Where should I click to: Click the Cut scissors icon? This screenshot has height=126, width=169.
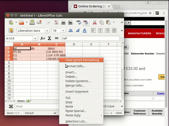(95, 22)
